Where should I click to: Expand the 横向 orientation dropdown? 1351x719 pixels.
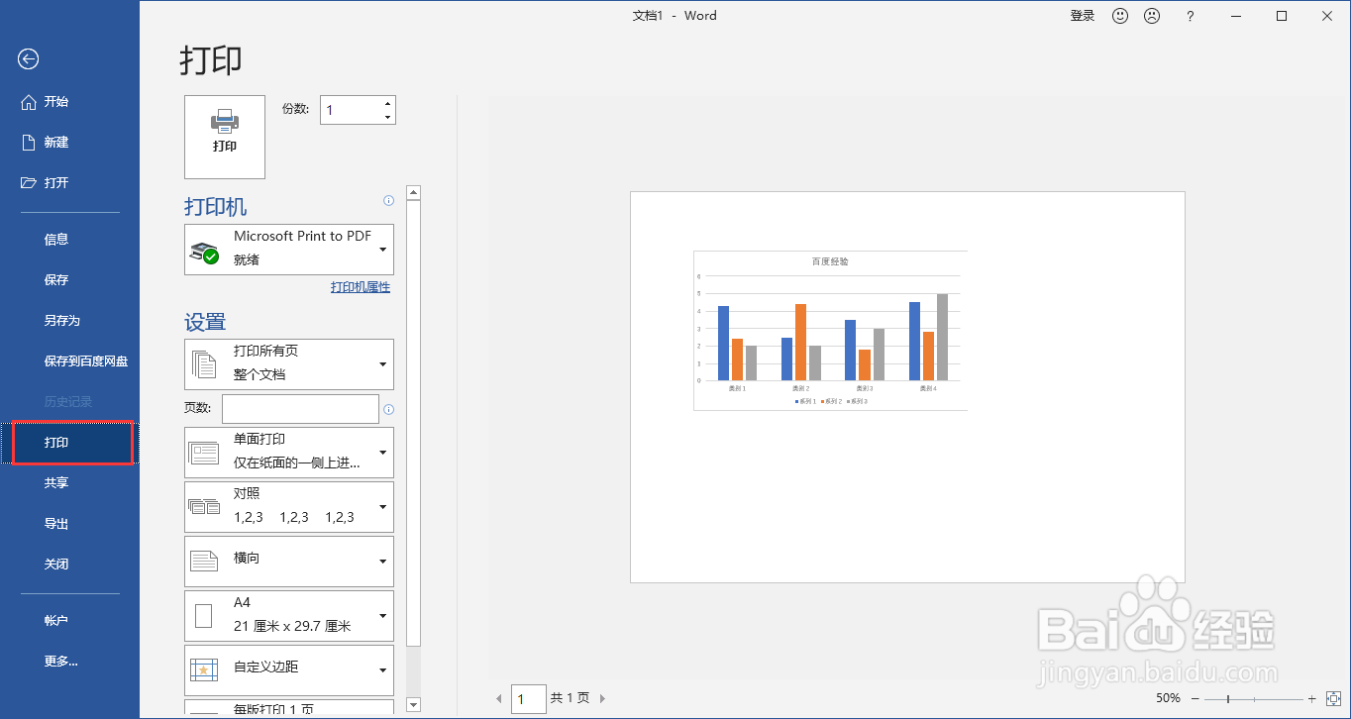tap(383, 562)
